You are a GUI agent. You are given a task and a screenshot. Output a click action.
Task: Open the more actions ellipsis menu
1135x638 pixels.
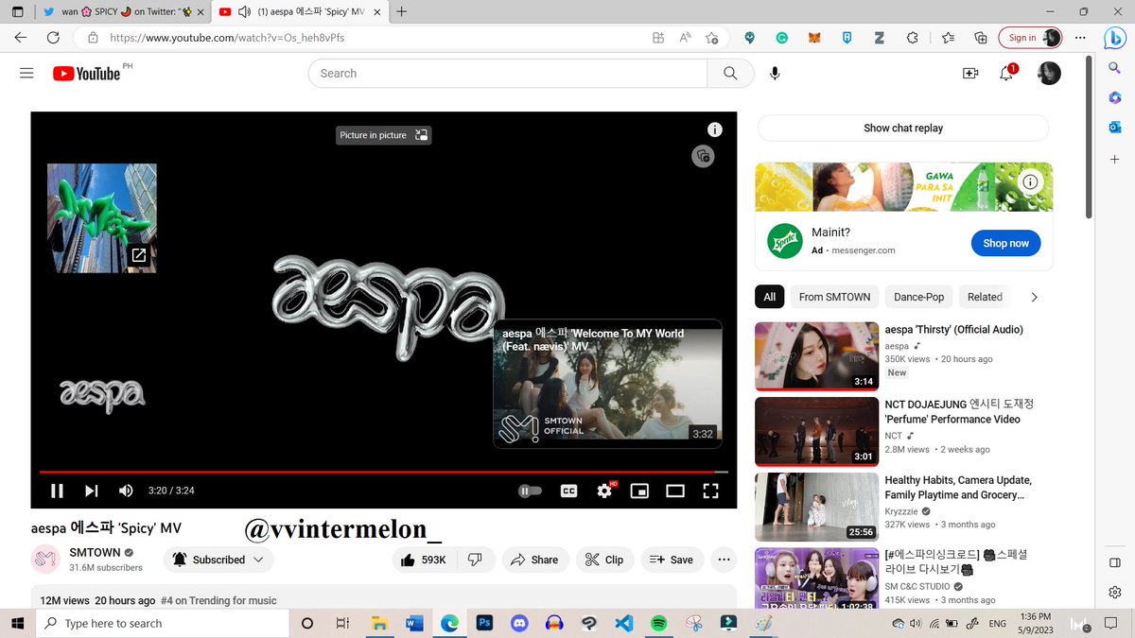click(x=724, y=560)
